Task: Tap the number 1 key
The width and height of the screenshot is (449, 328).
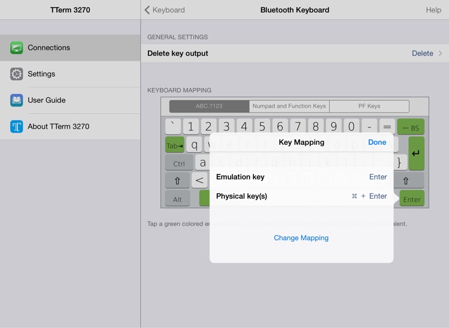Action: (x=191, y=126)
